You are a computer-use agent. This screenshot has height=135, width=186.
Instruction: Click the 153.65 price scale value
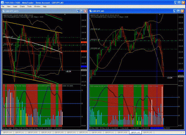(181, 69)
